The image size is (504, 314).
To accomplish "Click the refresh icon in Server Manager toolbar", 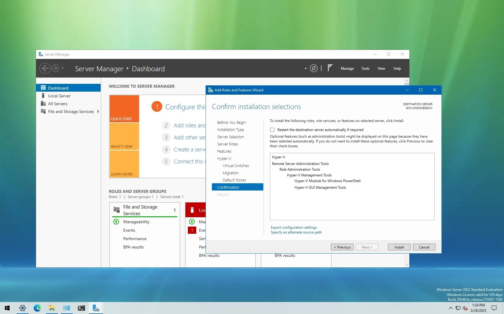I will pos(313,68).
